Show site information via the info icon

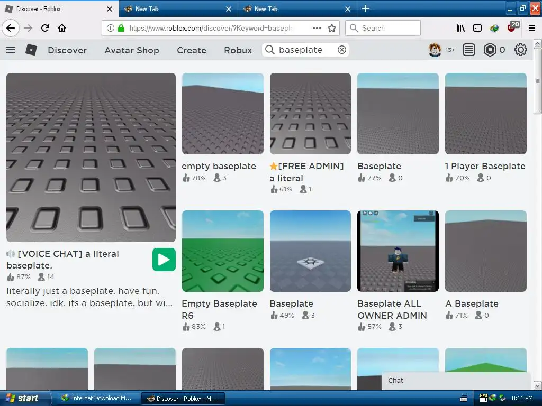[110, 28]
